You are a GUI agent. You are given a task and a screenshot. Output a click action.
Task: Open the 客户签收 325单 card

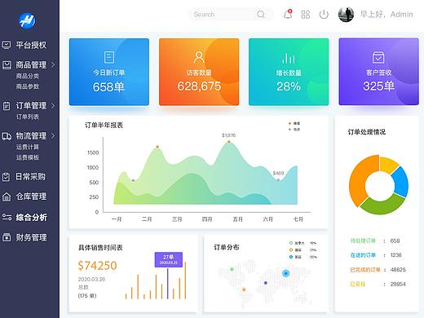pos(378,72)
